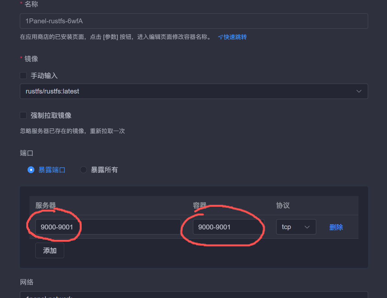387x298 pixels.
Task: Click the 容器 port input 9000-9001
Action: coord(228,227)
